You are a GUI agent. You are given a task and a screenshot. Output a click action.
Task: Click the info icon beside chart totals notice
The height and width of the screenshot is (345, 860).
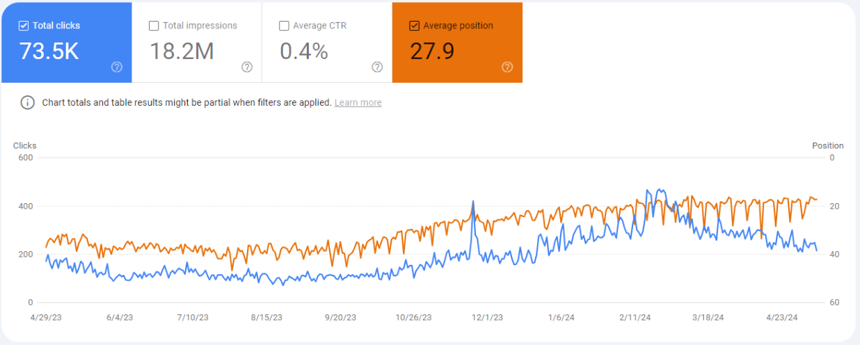(27, 103)
